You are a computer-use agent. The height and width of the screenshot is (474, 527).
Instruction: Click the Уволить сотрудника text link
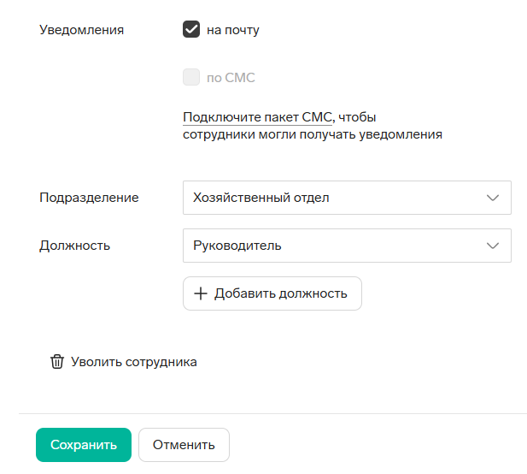[x=134, y=362]
